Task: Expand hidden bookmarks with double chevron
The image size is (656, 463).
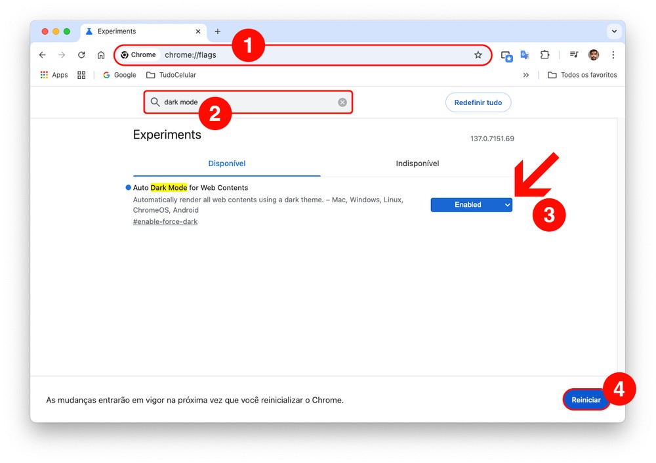Action: [x=526, y=76]
